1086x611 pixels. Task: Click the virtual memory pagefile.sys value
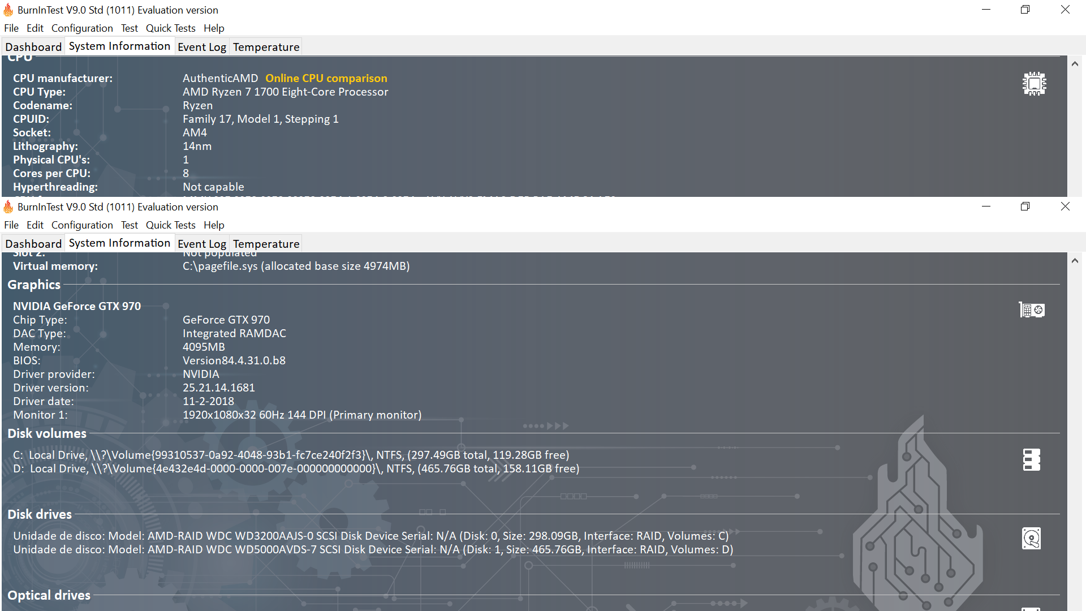(296, 266)
